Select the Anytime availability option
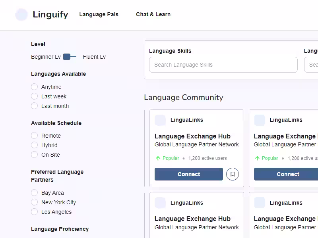This screenshot has height=238, width=318. click(x=35, y=86)
